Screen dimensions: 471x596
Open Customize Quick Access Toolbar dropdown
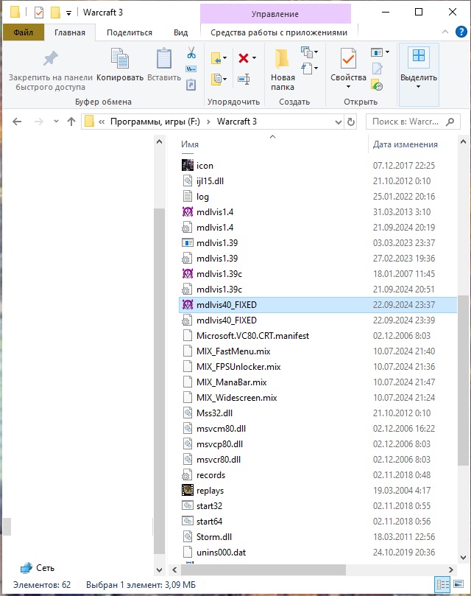68,13
